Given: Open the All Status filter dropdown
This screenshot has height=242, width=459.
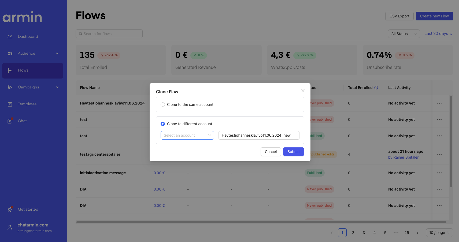Looking at the screenshot, I should [404, 34].
